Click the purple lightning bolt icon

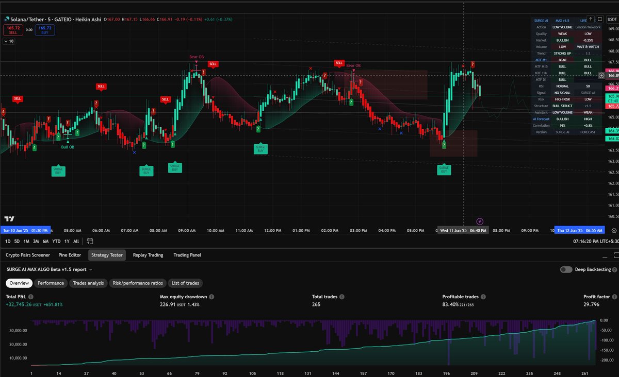(x=480, y=221)
